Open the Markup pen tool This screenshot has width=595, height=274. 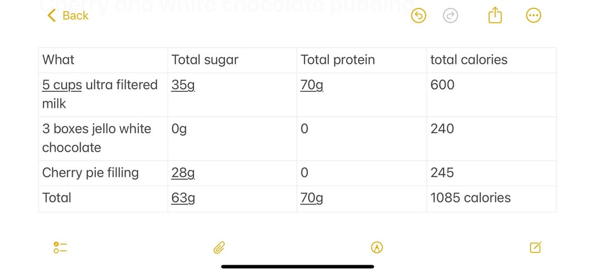click(x=377, y=248)
